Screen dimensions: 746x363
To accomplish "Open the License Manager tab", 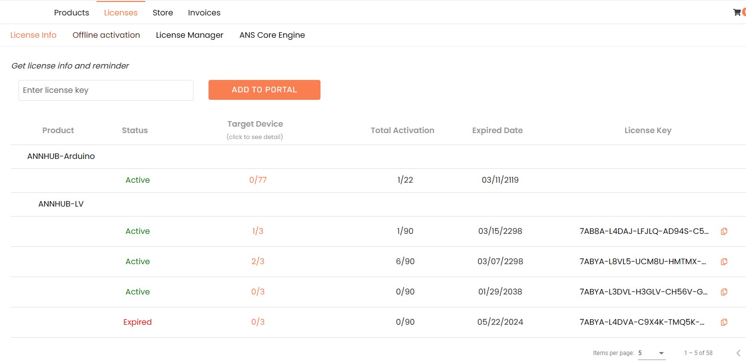I will tap(190, 35).
